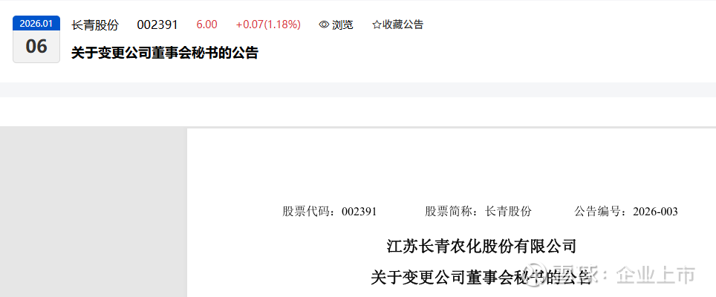Click the stock code 002391 in header
The height and width of the screenshot is (297, 716).
[x=157, y=25]
